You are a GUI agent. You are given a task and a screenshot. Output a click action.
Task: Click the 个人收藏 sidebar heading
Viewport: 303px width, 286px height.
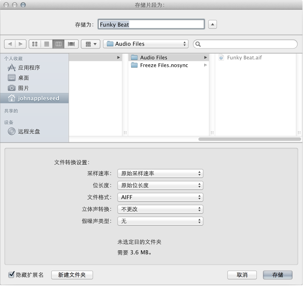click(x=13, y=58)
